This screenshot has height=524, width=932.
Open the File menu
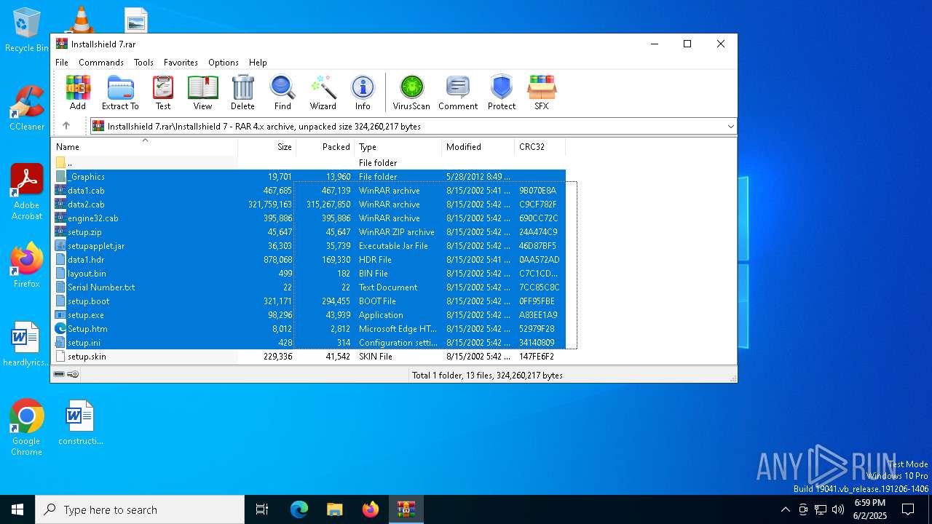[x=62, y=63]
